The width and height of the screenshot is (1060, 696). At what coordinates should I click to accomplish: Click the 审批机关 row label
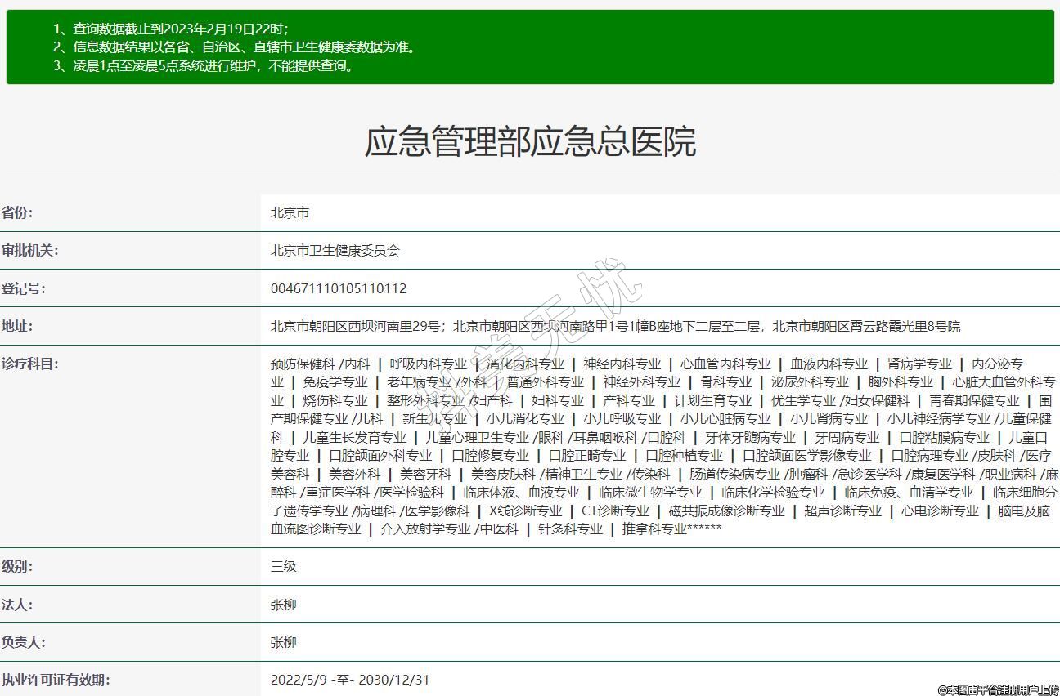[x=29, y=251]
